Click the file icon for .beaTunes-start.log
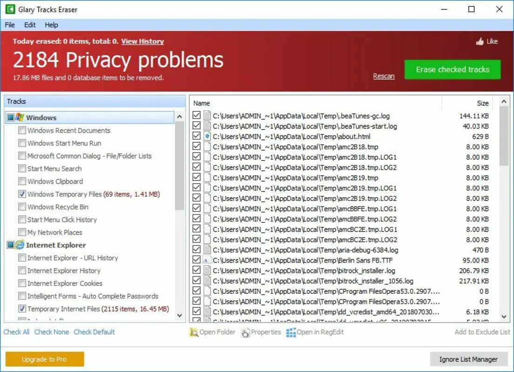This screenshot has width=514, height=372. (207, 126)
